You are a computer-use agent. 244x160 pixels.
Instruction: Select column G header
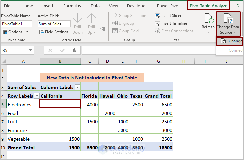[158, 61]
